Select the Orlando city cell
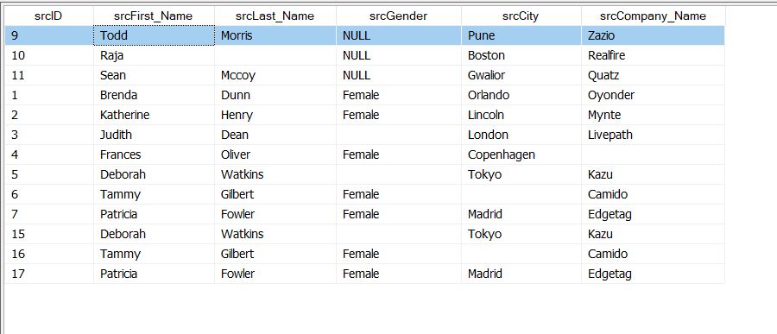 tap(521, 95)
